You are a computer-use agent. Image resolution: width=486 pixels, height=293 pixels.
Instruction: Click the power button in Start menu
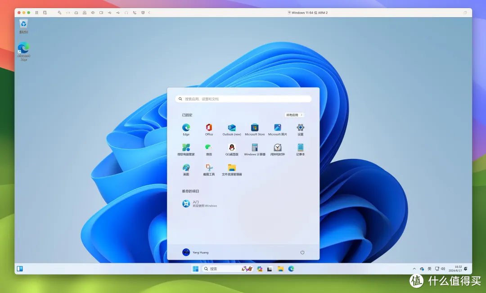302,252
